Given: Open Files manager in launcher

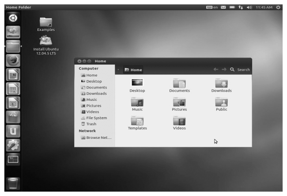Looking at the screenshot, I should (13, 46).
